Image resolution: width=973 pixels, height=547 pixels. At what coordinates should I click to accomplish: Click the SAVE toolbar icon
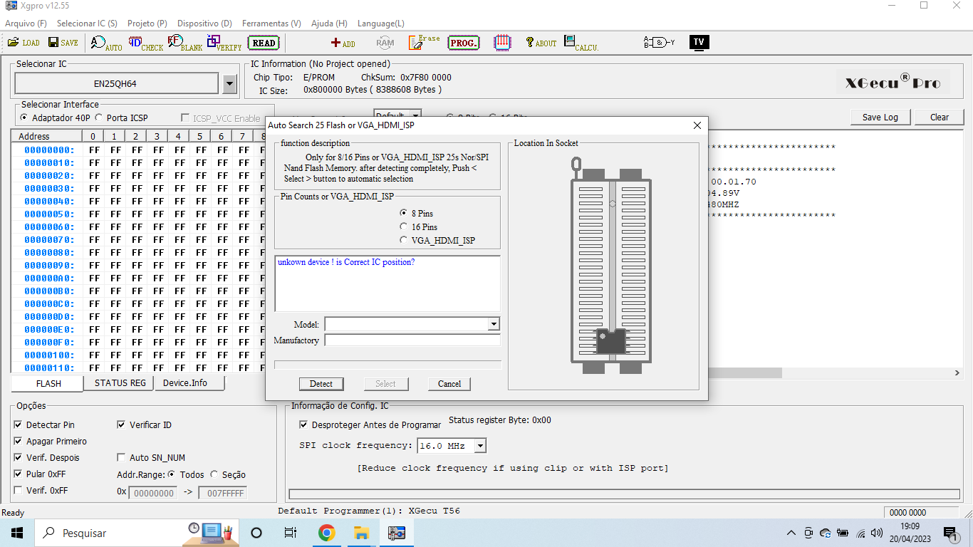tap(63, 43)
